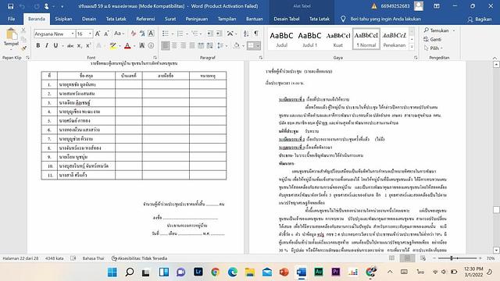The width and height of the screenshot is (500, 281).
Task: Toggle Bold formatting in ribbon
Action: point(38,45)
